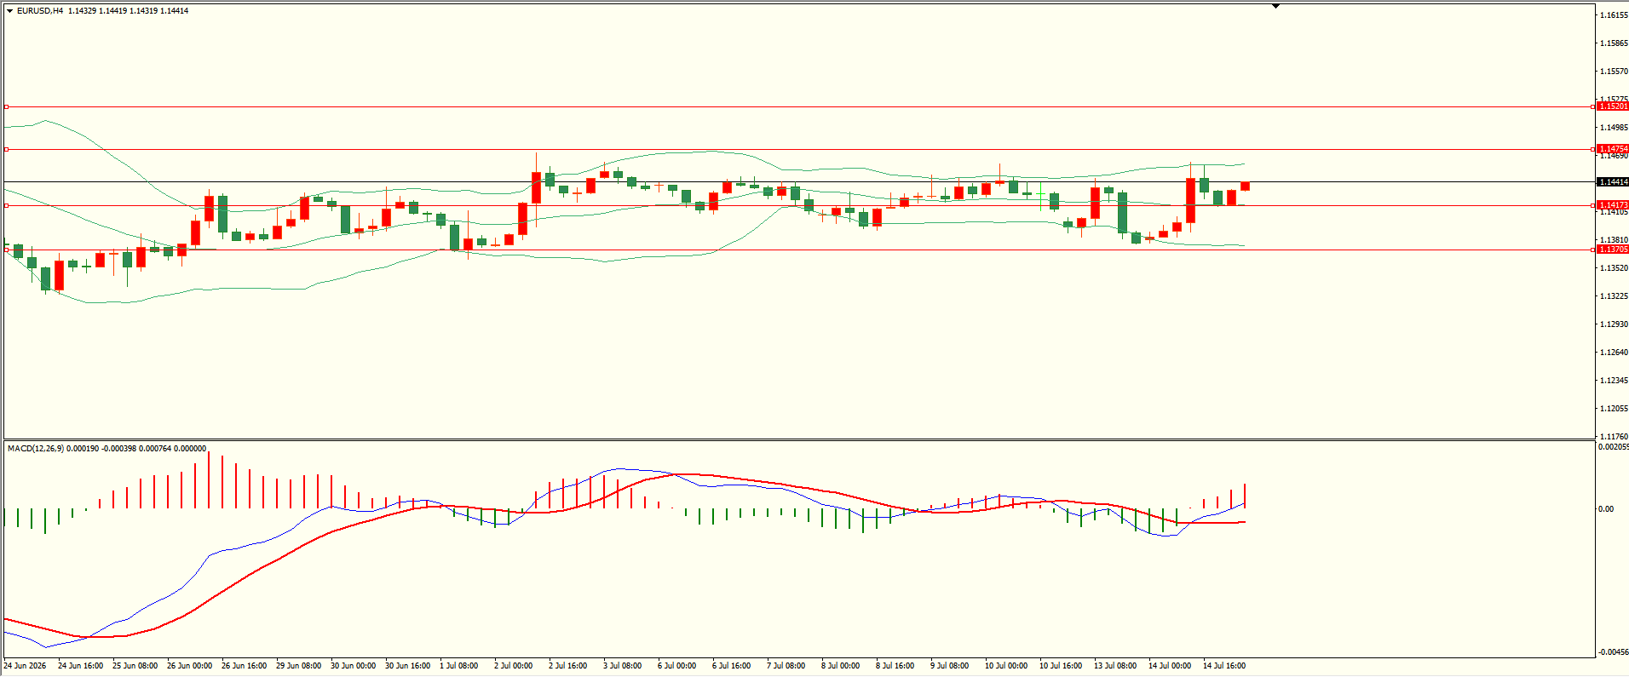Click the 2 Jul 00:00 time label
1629x677 pixels.
[513, 666]
